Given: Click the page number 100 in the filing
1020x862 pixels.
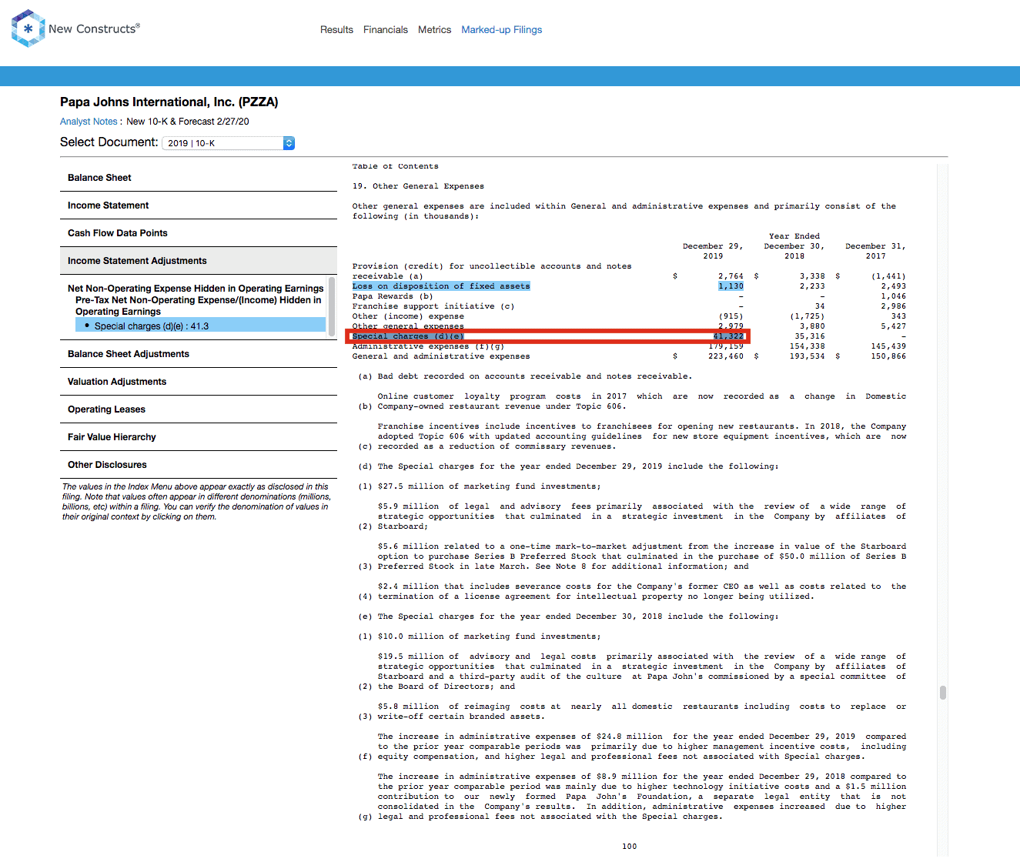Looking at the screenshot, I should coord(630,847).
